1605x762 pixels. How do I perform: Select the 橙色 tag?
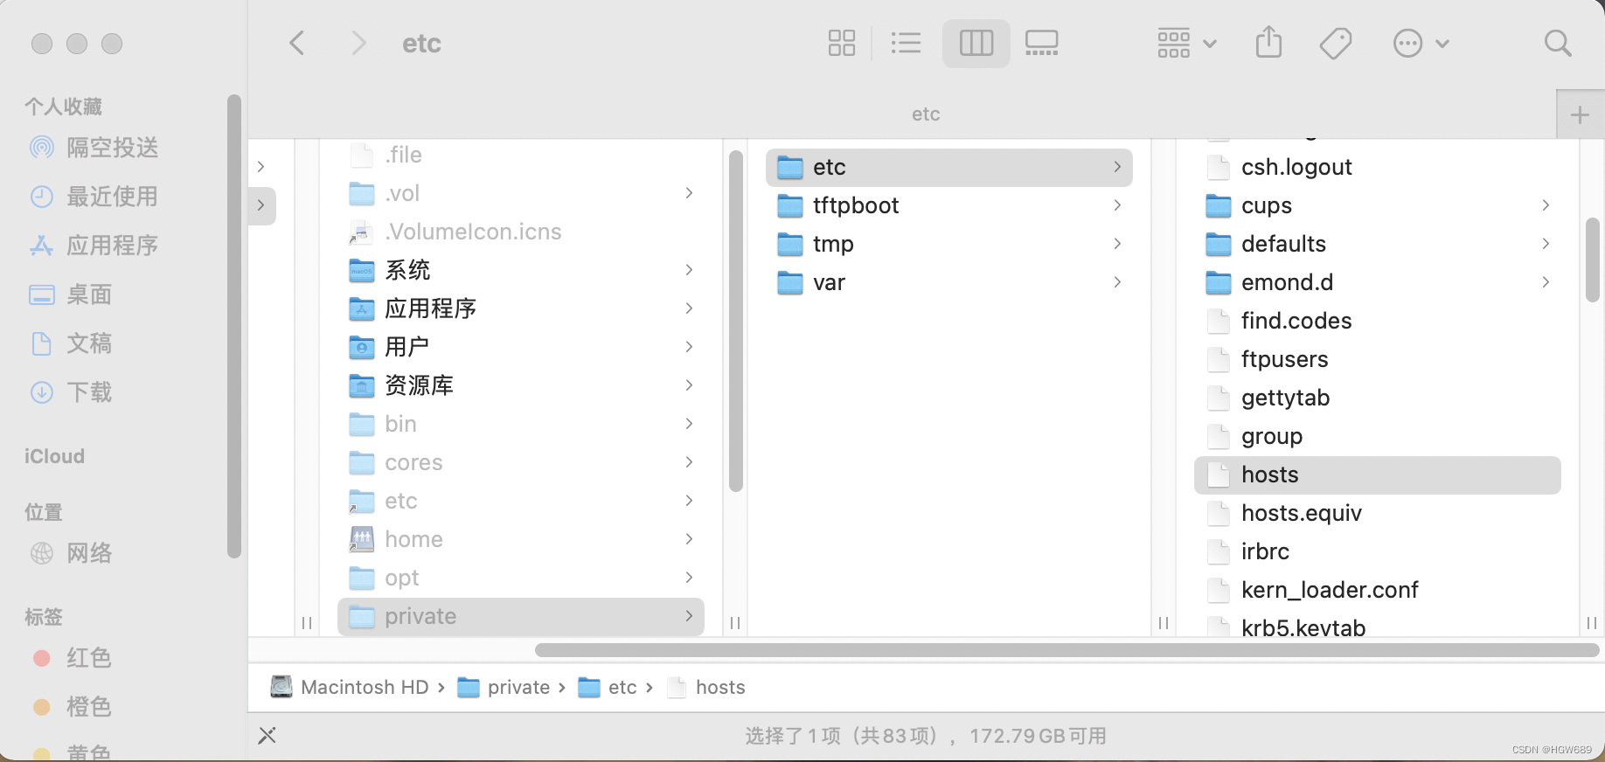(72, 707)
